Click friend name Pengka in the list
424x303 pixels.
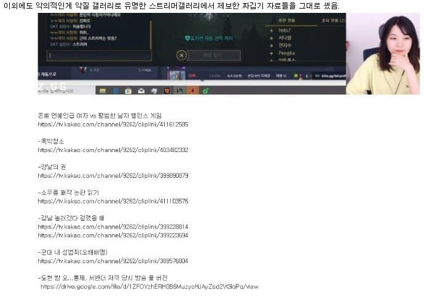[286, 53]
